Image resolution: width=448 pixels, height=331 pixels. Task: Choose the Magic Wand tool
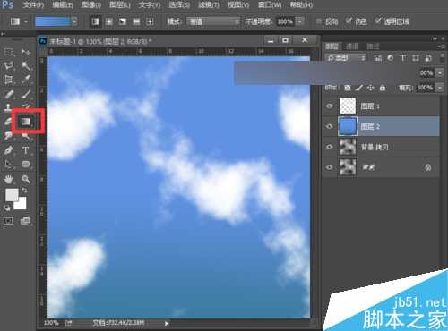click(x=26, y=65)
